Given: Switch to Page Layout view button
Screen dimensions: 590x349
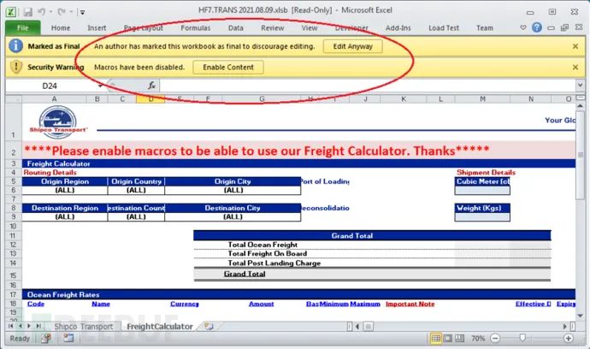Looking at the screenshot, I should 448,339.
